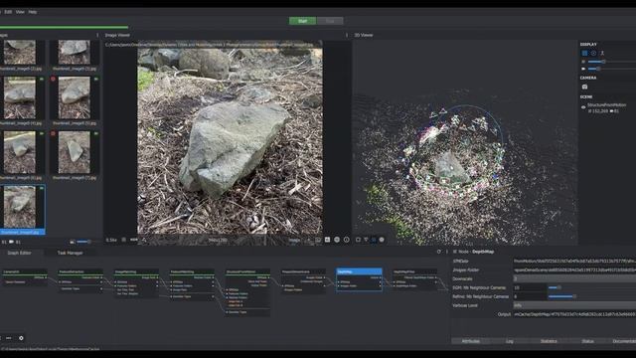Image resolution: width=636 pixels, height=358 pixels.
Task: Click the thumbnail size icon in gallery footer
Action: [x=73, y=242]
